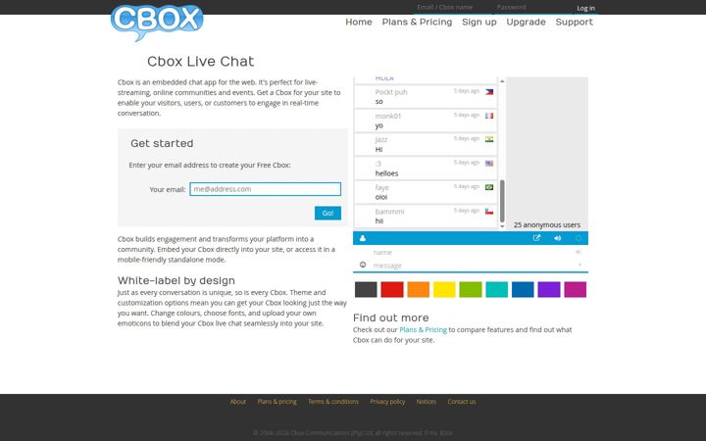Click the username Pockt puh in chat
Image resolution: width=706 pixels, height=441 pixels.
point(391,92)
